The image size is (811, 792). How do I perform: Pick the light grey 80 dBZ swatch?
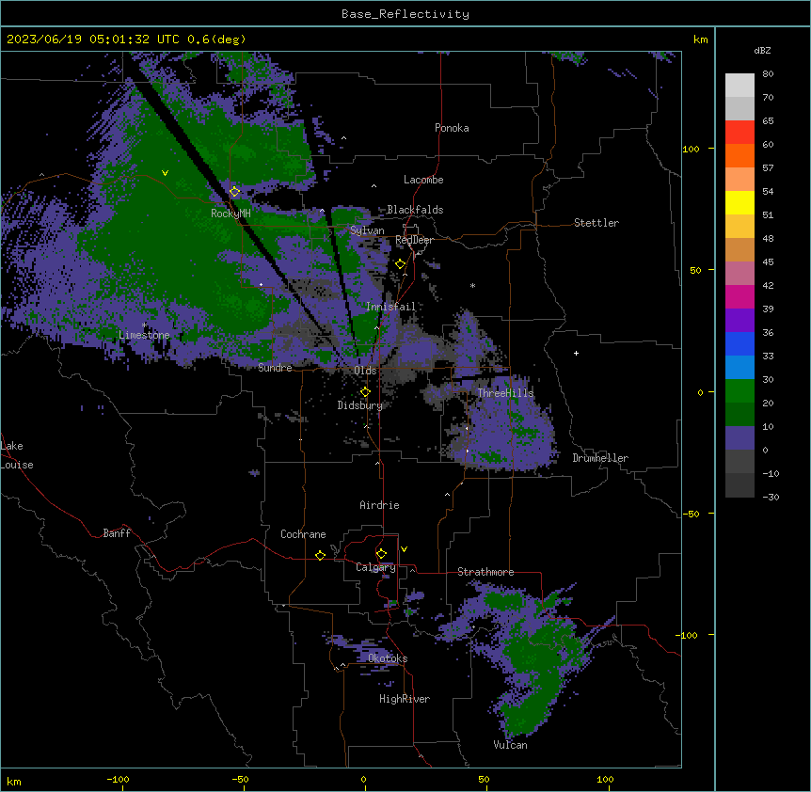(x=739, y=86)
